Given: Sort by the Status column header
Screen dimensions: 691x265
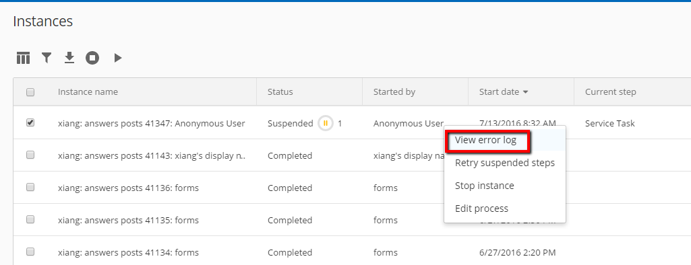Looking at the screenshot, I should pyautogui.click(x=280, y=92).
